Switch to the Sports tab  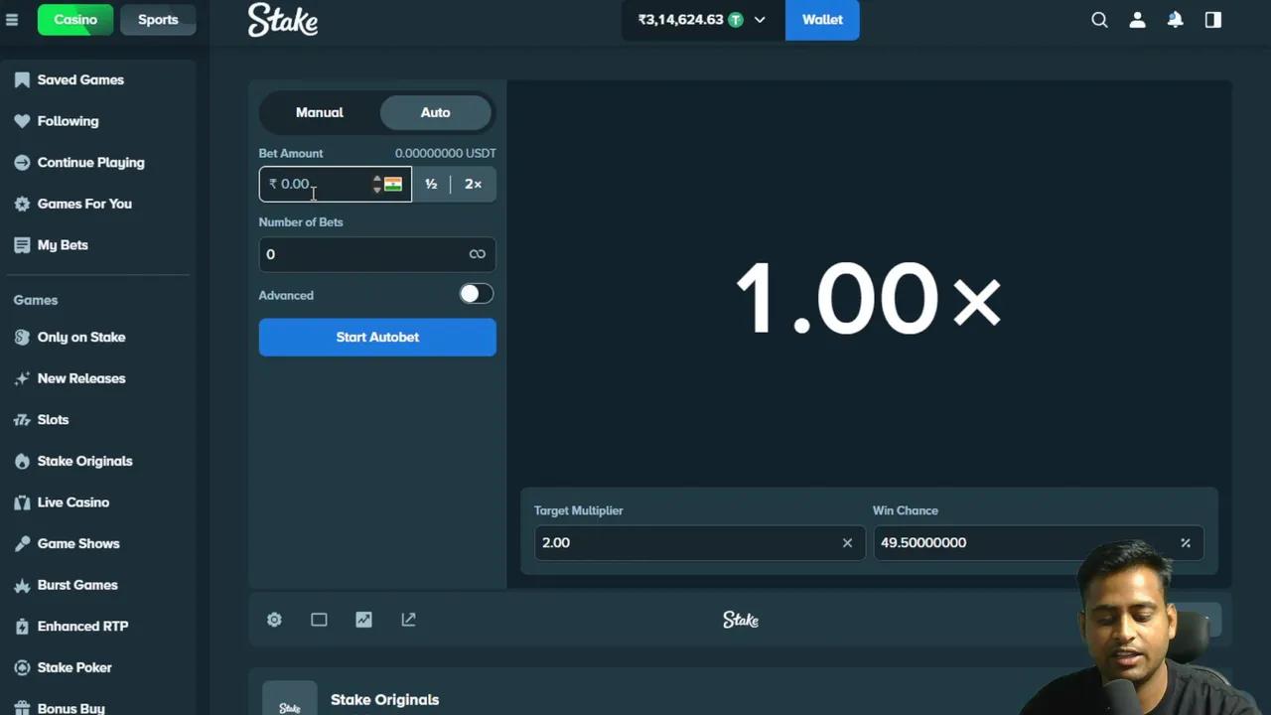pyautogui.click(x=158, y=20)
